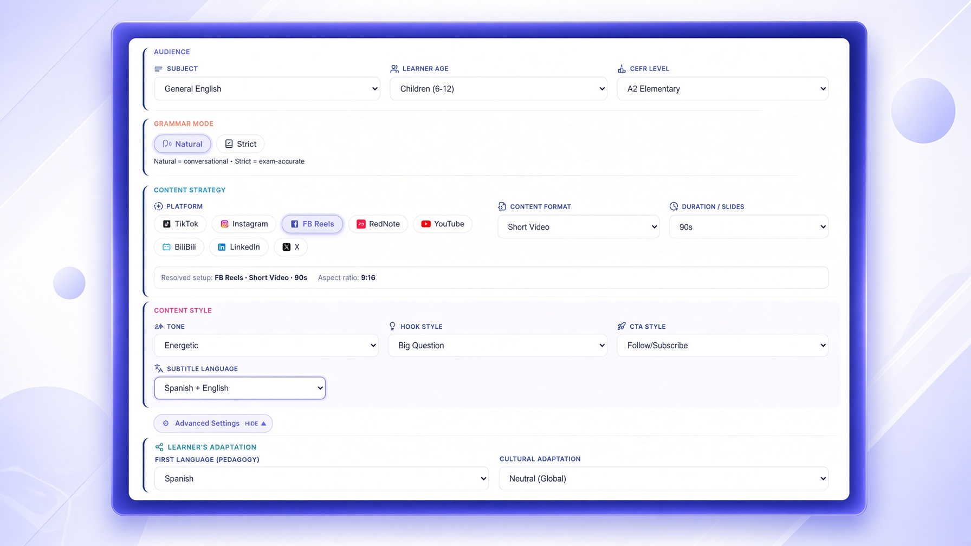
Task: Click the Hook Style lightbulb icon
Action: click(392, 326)
